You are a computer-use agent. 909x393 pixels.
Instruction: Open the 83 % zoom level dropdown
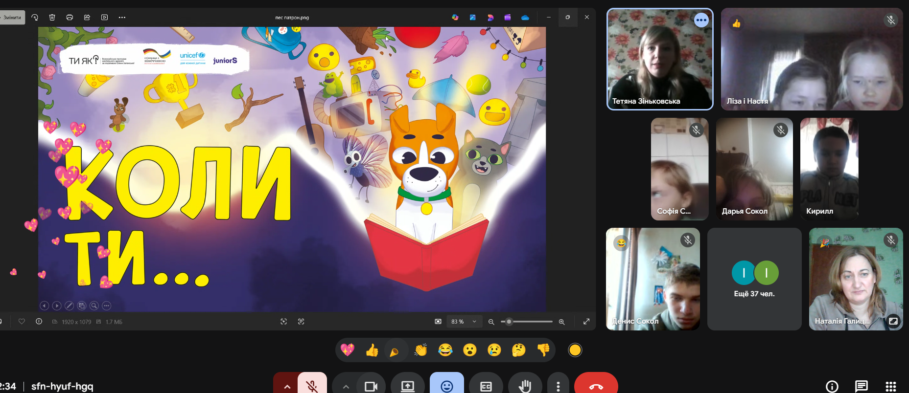464,322
